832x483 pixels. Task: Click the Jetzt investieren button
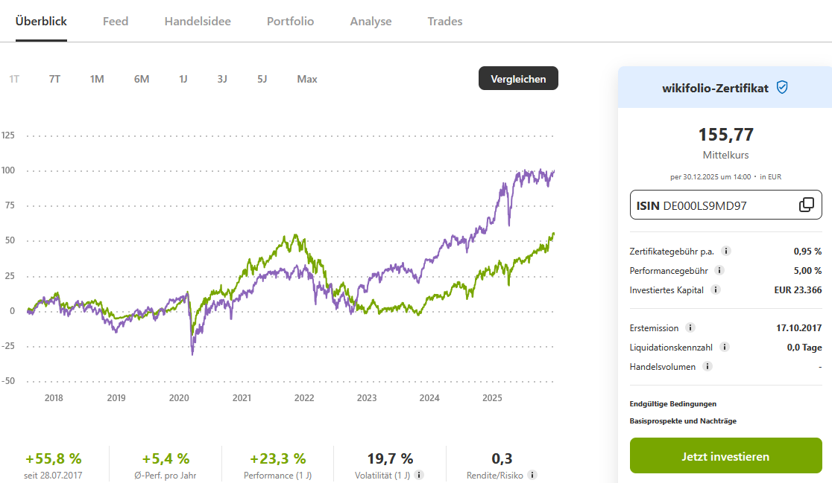pyautogui.click(x=725, y=456)
